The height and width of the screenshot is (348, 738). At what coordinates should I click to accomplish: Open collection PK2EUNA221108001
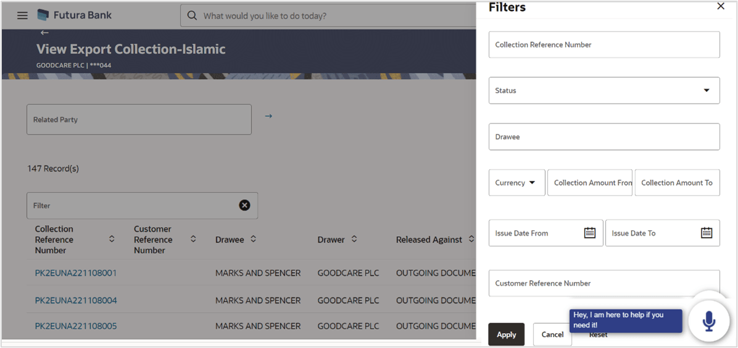pyautogui.click(x=76, y=273)
